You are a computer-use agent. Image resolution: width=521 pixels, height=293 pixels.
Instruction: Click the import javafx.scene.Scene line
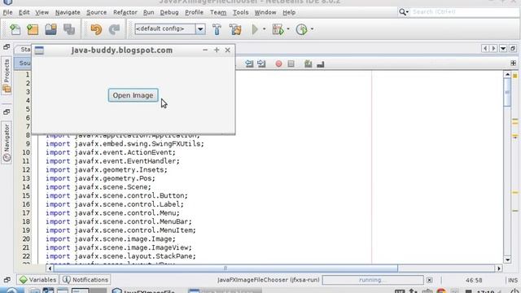coord(99,187)
